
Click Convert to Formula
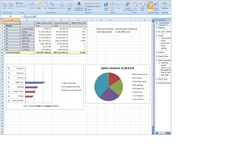click(127, 6)
